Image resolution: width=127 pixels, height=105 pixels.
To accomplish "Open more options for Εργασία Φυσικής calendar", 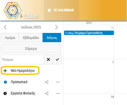I will 58,93.
